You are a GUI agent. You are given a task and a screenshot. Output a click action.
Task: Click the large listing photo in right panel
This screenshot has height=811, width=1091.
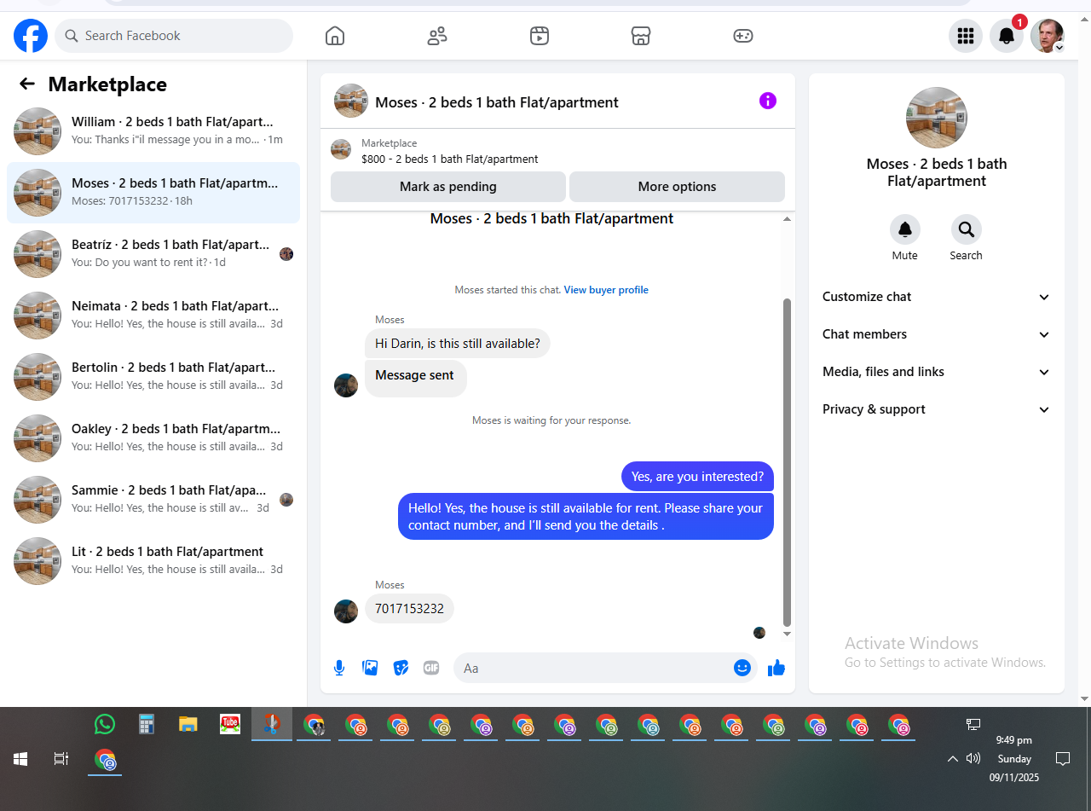pos(937,118)
